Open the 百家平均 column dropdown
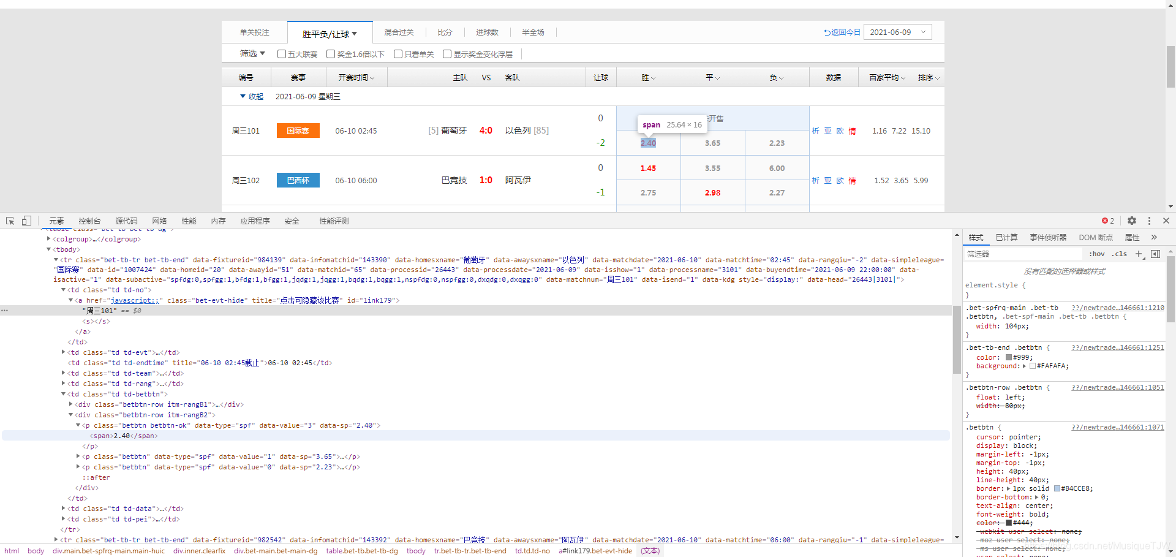 pyautogui.click(x=887, y=78)
